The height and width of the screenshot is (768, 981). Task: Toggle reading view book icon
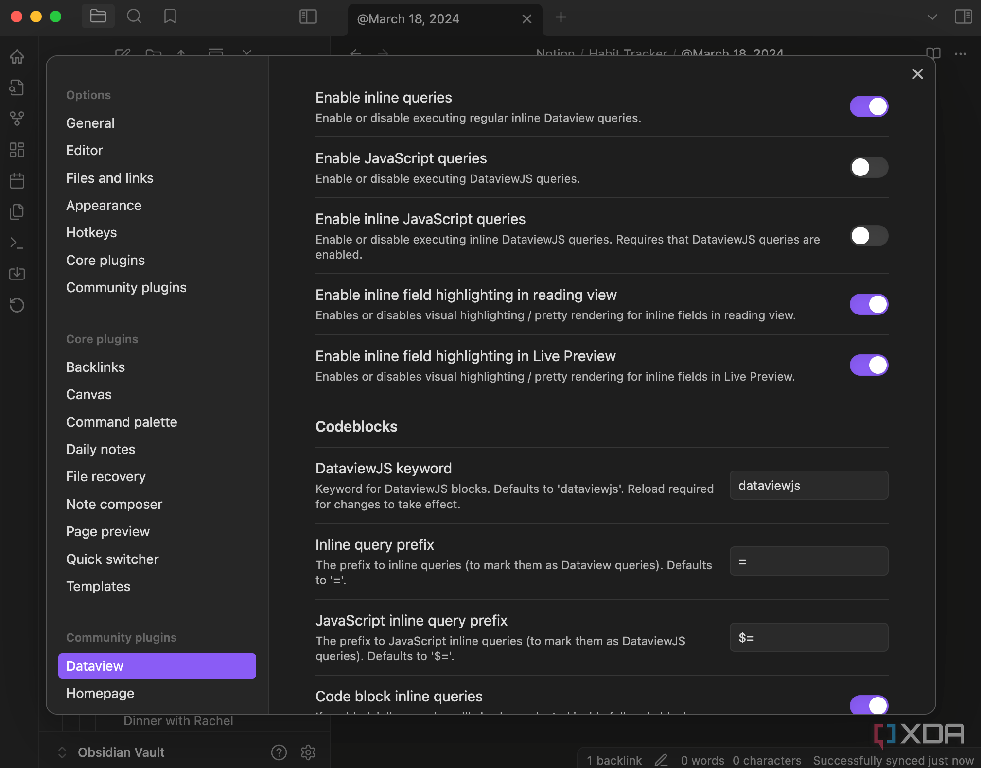point(933,53)
